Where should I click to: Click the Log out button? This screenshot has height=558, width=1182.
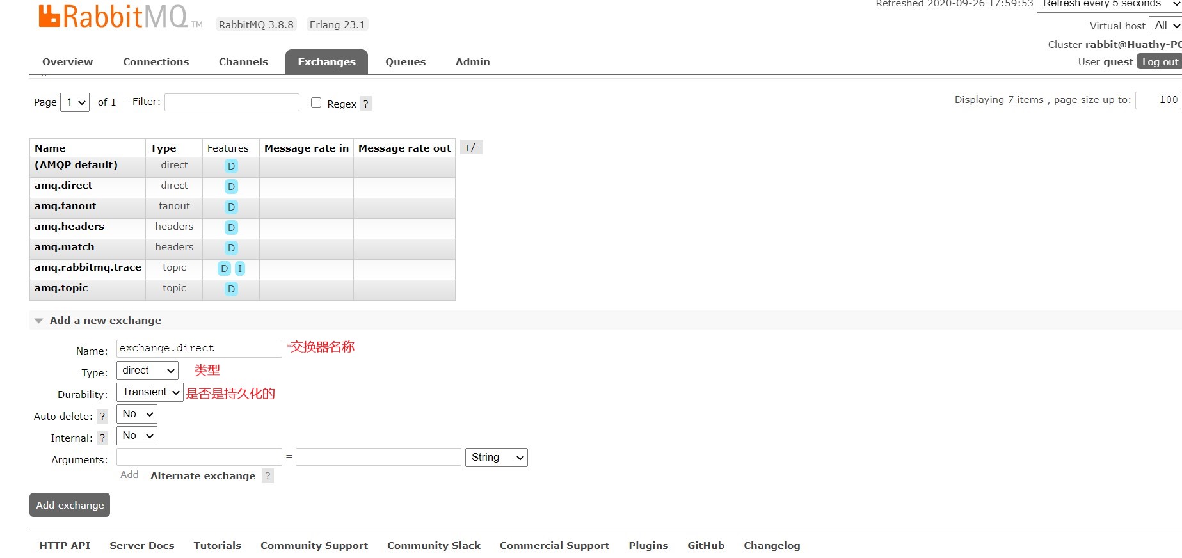point(1160,61)
